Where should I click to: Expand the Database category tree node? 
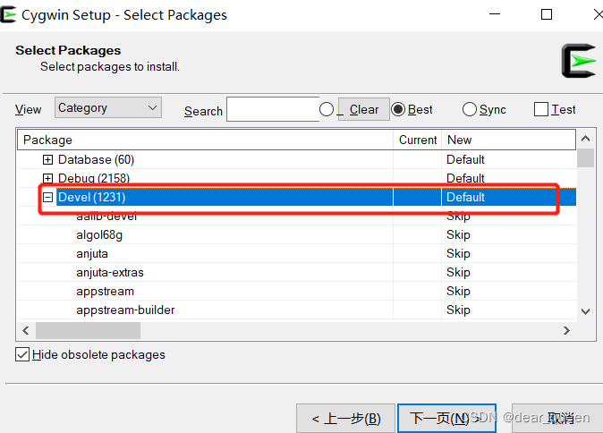(48, 159)
